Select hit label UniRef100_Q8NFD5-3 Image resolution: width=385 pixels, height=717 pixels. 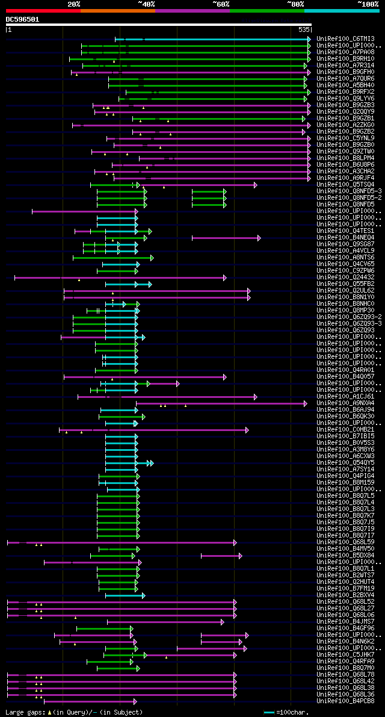click(349, 191)
